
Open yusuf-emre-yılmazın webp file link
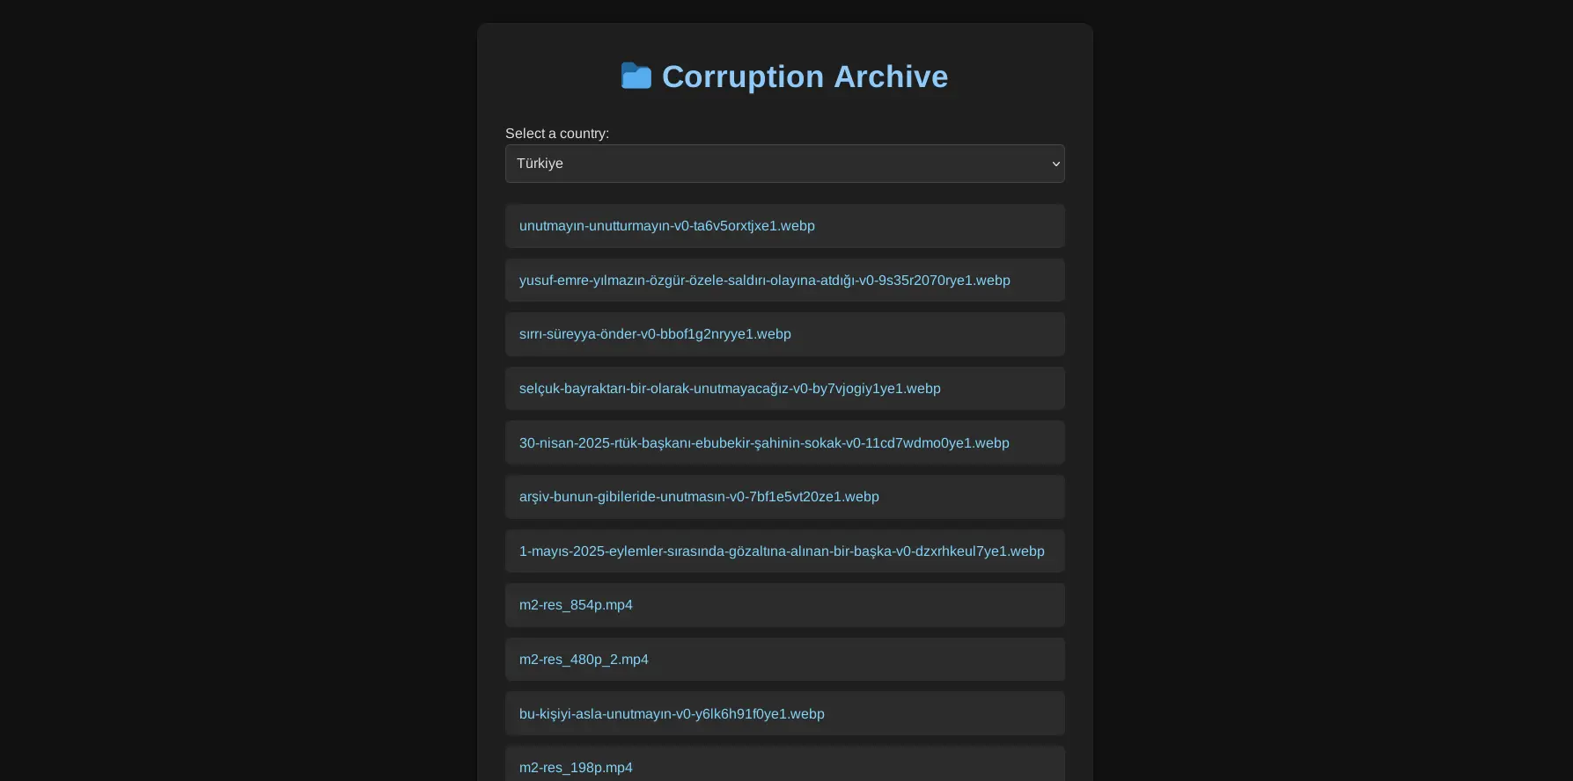pos(765,281)
